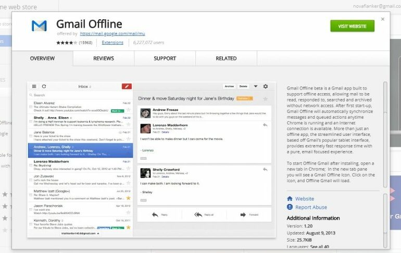The image size is (401, 253).
Task: Click the Andrew Freeze collapsed message
Action: click(204, 113)
